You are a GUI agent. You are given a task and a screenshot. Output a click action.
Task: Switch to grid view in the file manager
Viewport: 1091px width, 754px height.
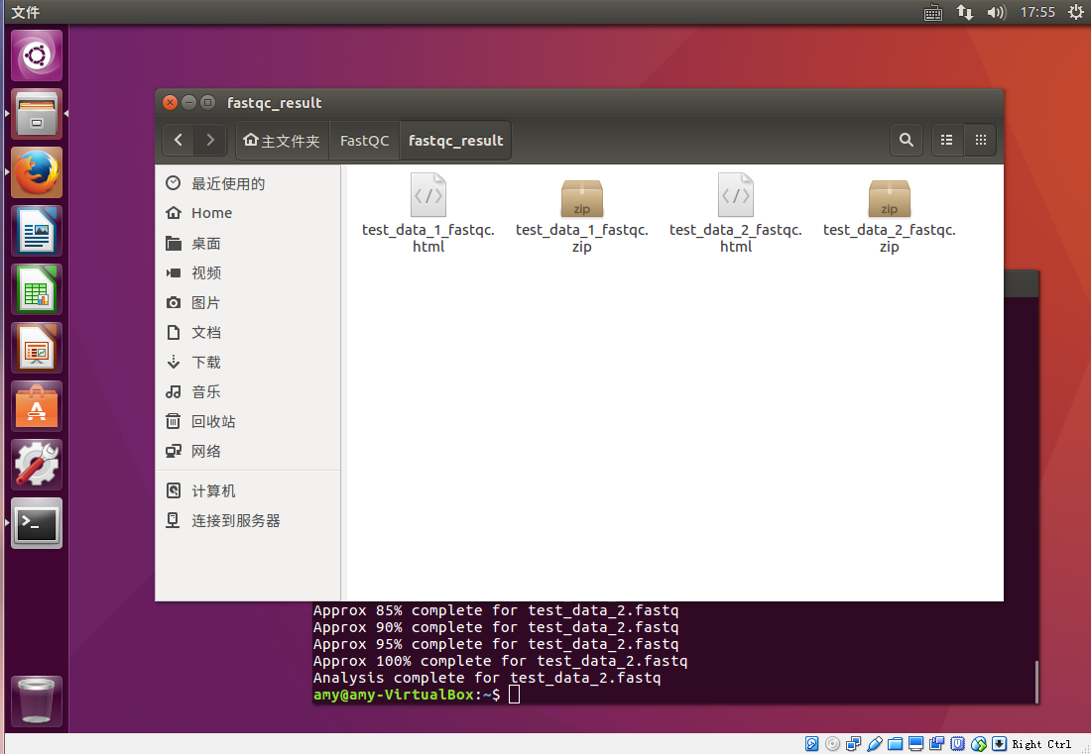[980, 140]
